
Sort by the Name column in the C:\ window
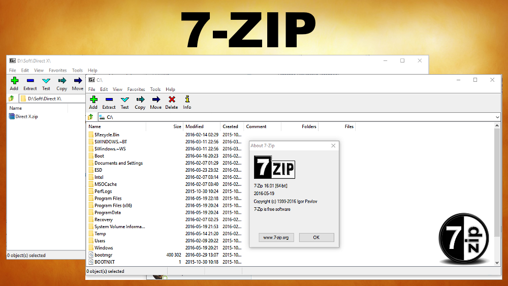coord(116,126)
